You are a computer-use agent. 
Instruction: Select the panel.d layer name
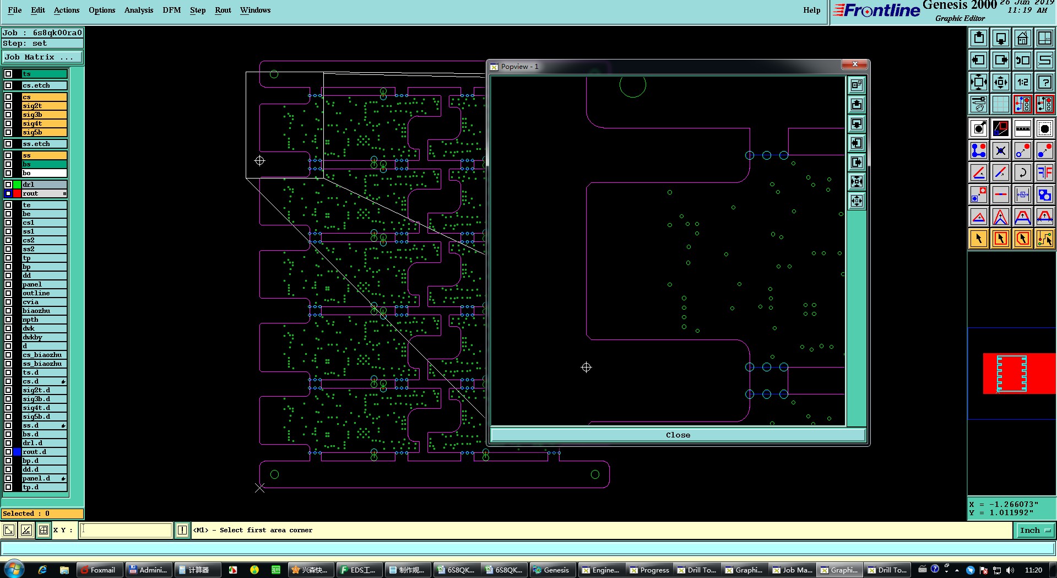[x=44, y=478]
